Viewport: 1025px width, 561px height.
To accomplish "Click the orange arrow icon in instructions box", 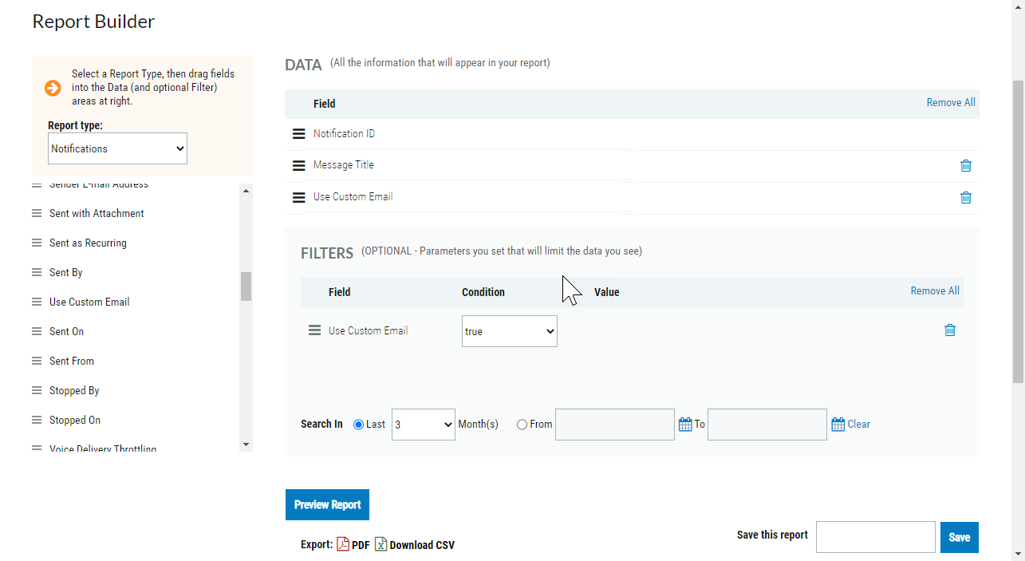I will [x=53, y=89].
